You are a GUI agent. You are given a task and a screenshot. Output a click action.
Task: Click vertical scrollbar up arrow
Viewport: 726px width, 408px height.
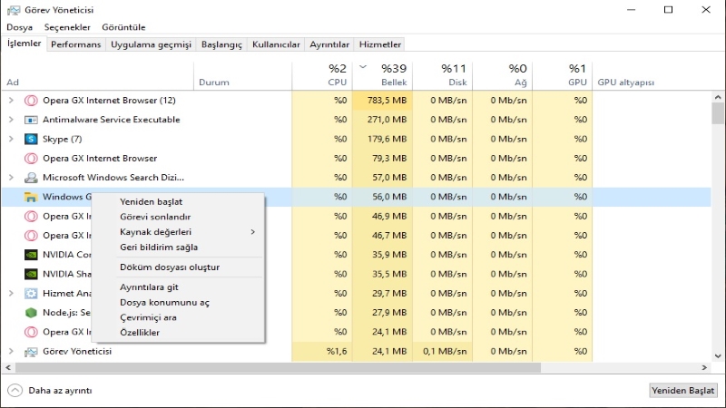pyautogui.click(x=718, y=97)
